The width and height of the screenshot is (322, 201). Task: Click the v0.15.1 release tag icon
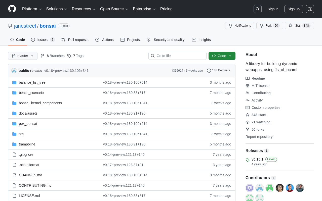(248, 160)
